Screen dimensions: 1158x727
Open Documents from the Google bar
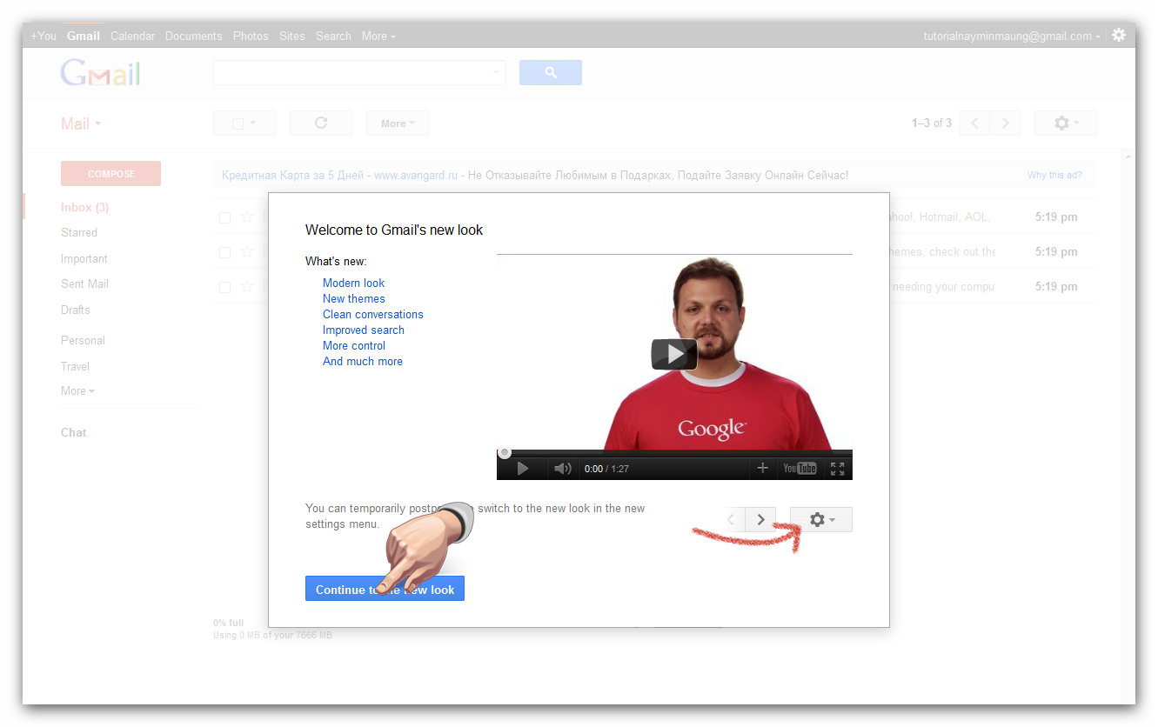pos(193,36)
